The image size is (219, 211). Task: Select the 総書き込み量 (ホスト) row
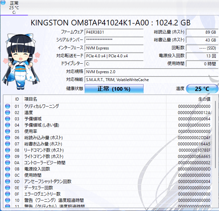click(x=109, y=144)
